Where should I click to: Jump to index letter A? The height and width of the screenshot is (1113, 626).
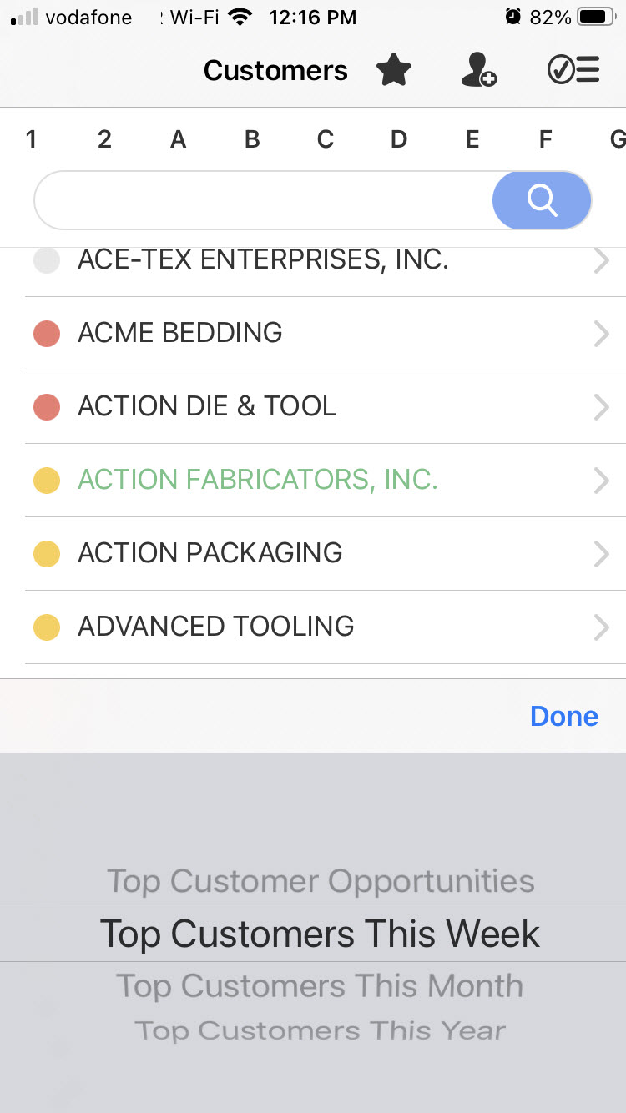click(x=178, y=139)
